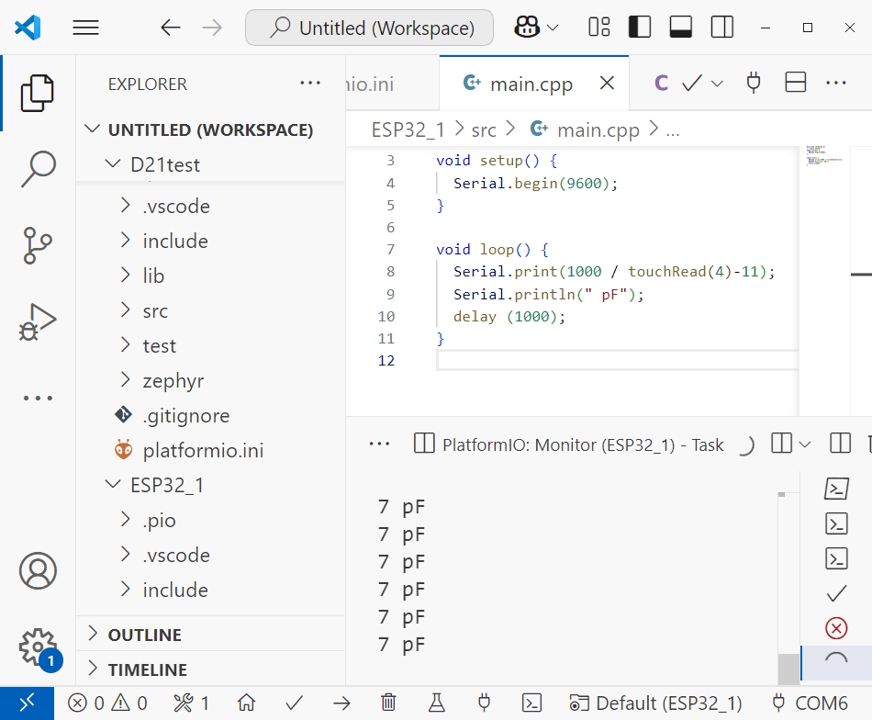Click the PlatformIO Upload arrow in status bar
The height and width of the screenshot is (720, 872).
pyautogui.click(x=341, y=703)
